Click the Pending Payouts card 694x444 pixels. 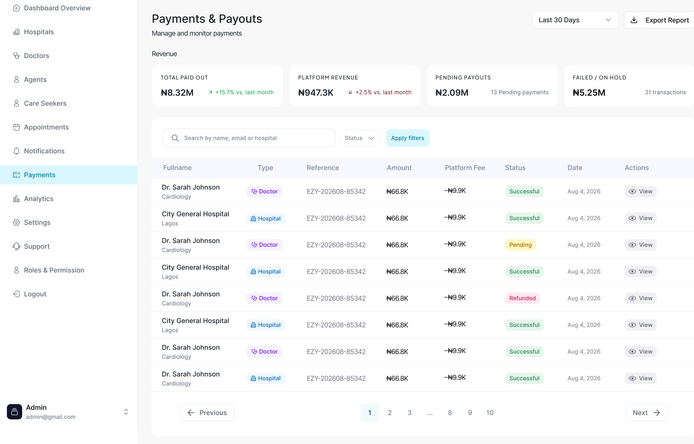pos(492,86)
